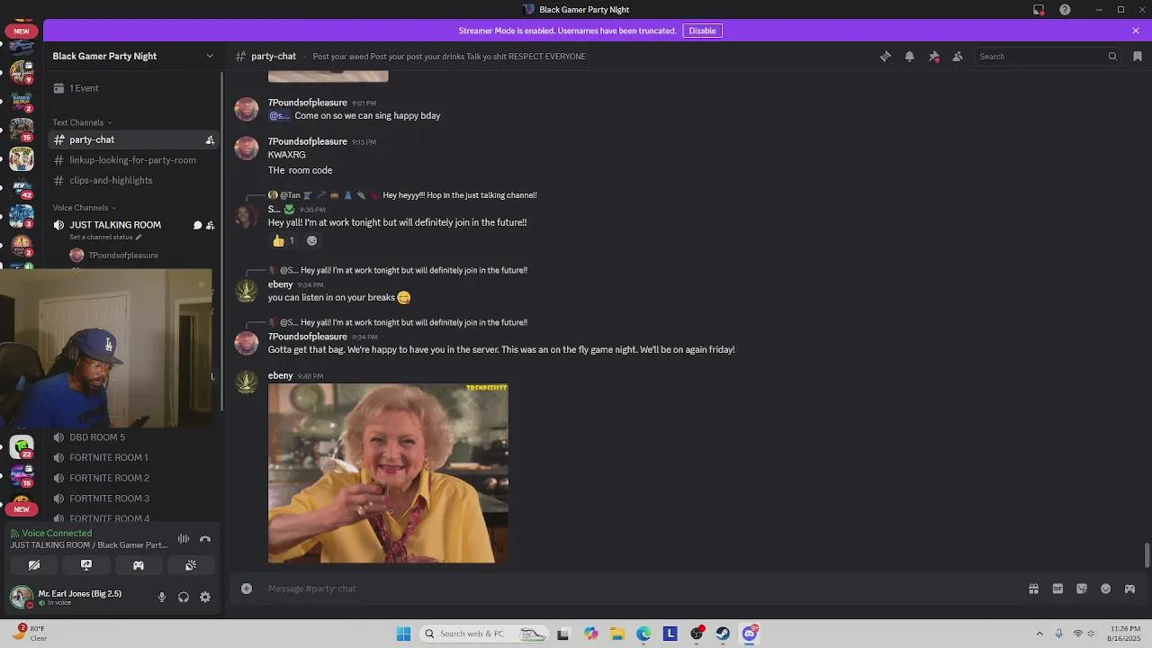Click the NEW badge at sidebar bottom

[22, 509]
